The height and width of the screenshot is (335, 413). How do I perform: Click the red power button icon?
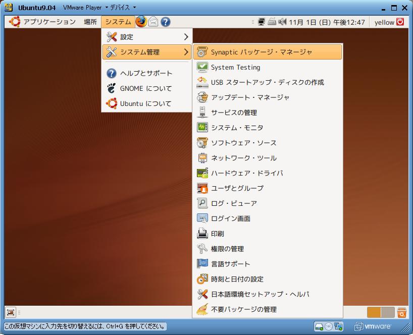pos(400,22)
